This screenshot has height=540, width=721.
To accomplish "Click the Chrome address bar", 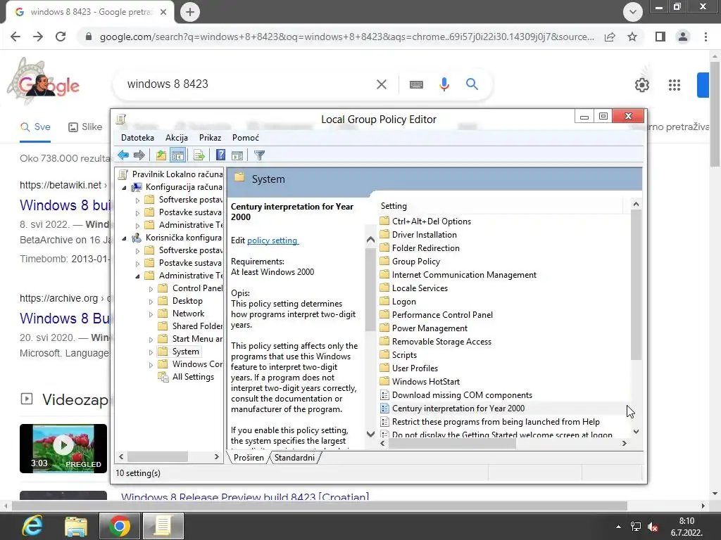I will point(346,37).
